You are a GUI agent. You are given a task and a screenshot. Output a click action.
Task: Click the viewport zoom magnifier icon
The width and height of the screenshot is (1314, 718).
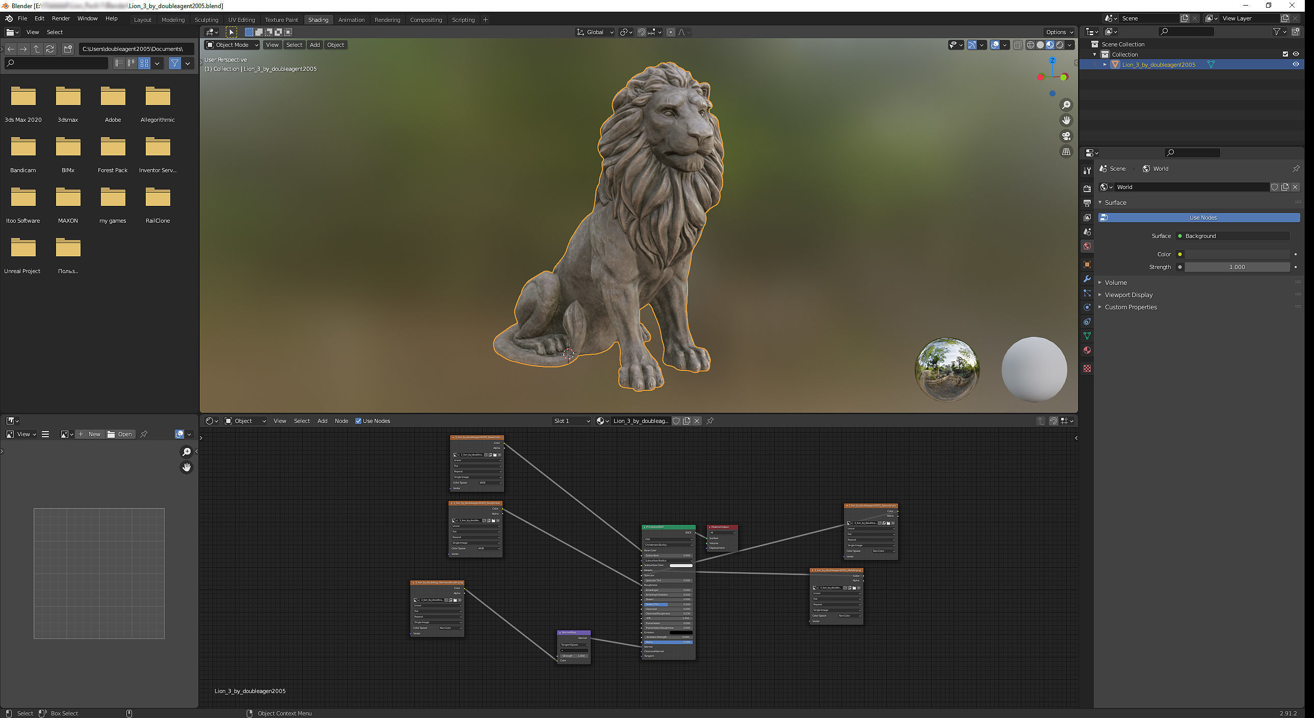[x=1066, y=105]
